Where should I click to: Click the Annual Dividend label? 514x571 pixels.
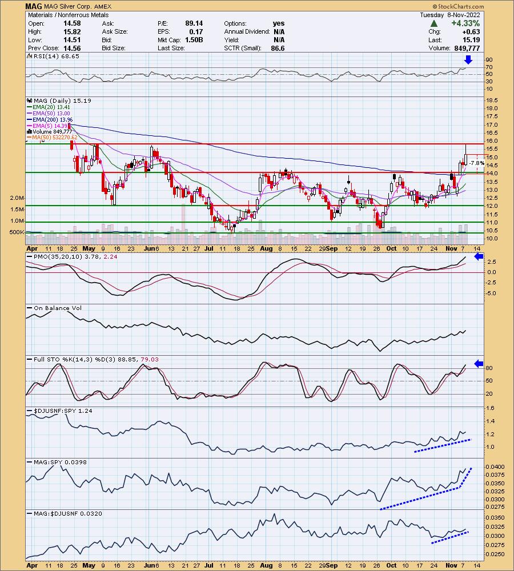point(247,31)
